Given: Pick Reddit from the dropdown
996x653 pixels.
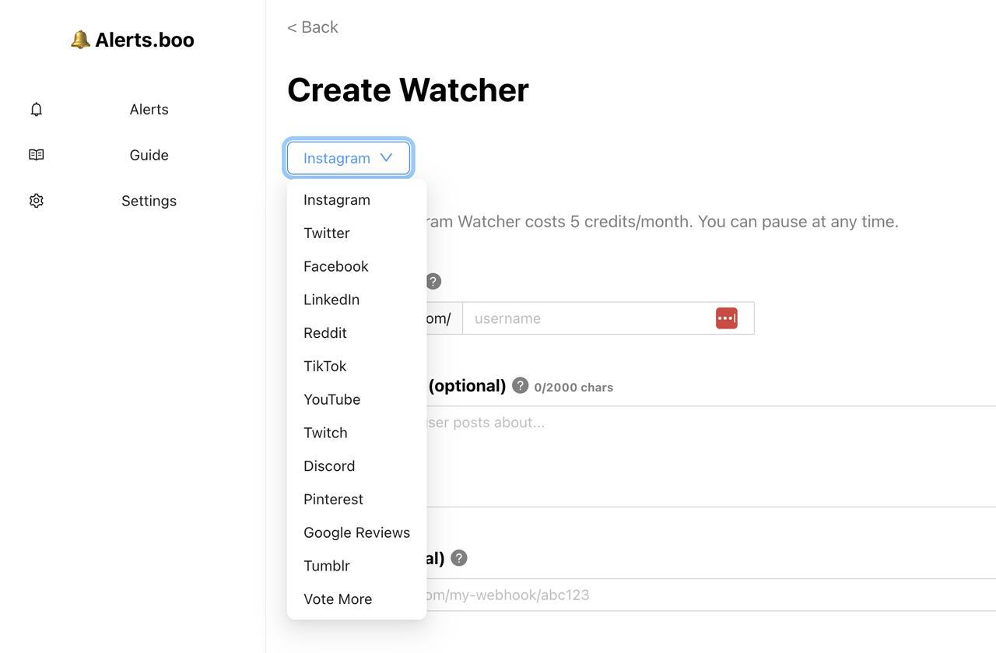Looking at the screenshot, I should (x=325, y=333).
